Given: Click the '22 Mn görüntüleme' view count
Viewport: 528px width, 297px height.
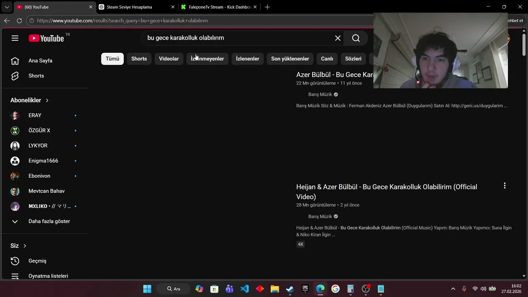Looking at the screenshot, I should click(316, 83).
